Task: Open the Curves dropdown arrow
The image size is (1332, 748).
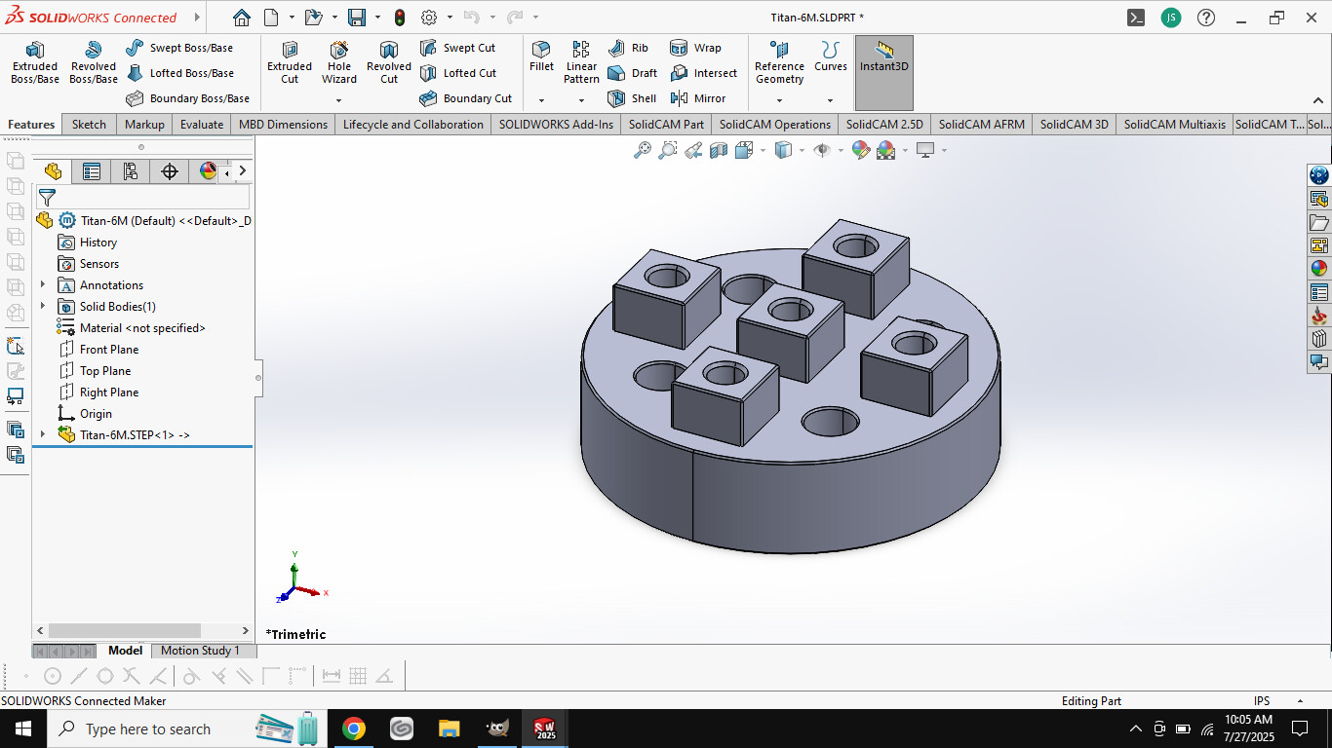Action: (831, 100)
